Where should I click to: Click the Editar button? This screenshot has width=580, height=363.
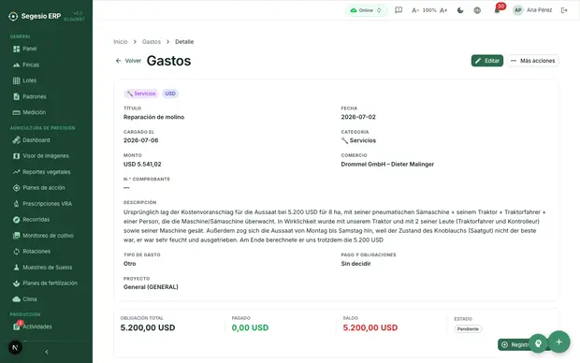[486, 61]
